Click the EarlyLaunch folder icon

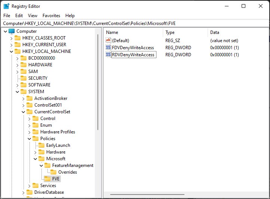click(x=41, y=145)
